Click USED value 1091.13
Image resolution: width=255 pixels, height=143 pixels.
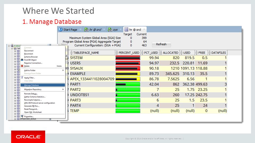coord(188,68)
